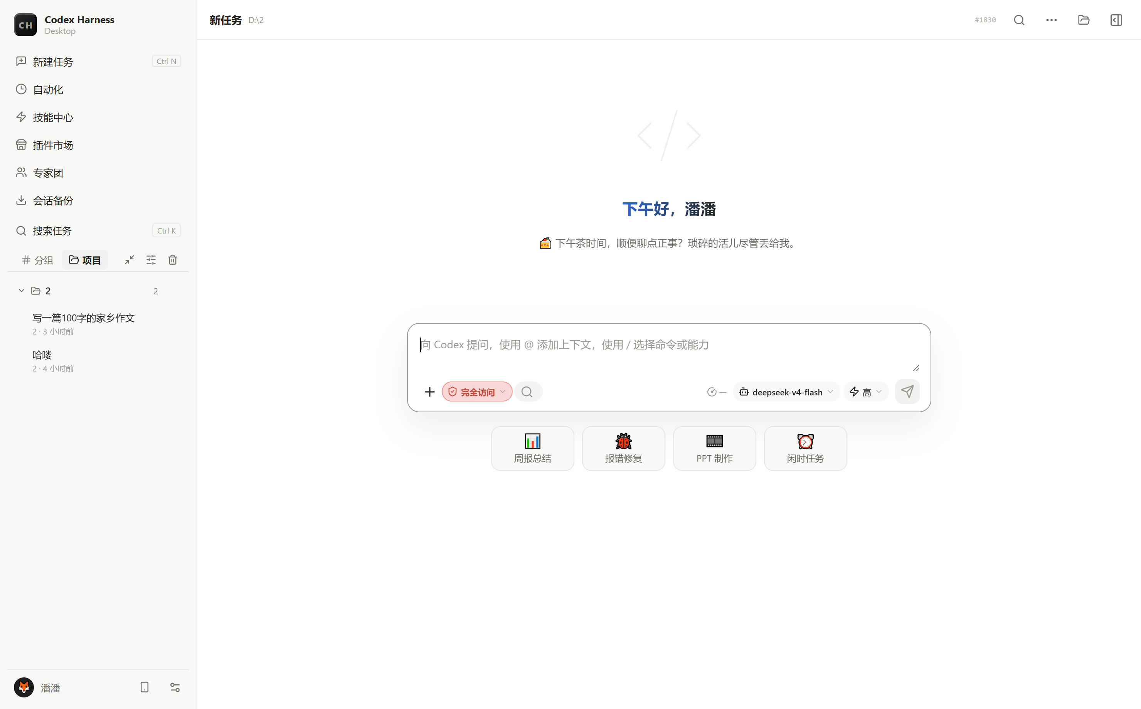The image size is (1141, 709).
Task: Click the Codex Harness CH logo
Action: 25,25
